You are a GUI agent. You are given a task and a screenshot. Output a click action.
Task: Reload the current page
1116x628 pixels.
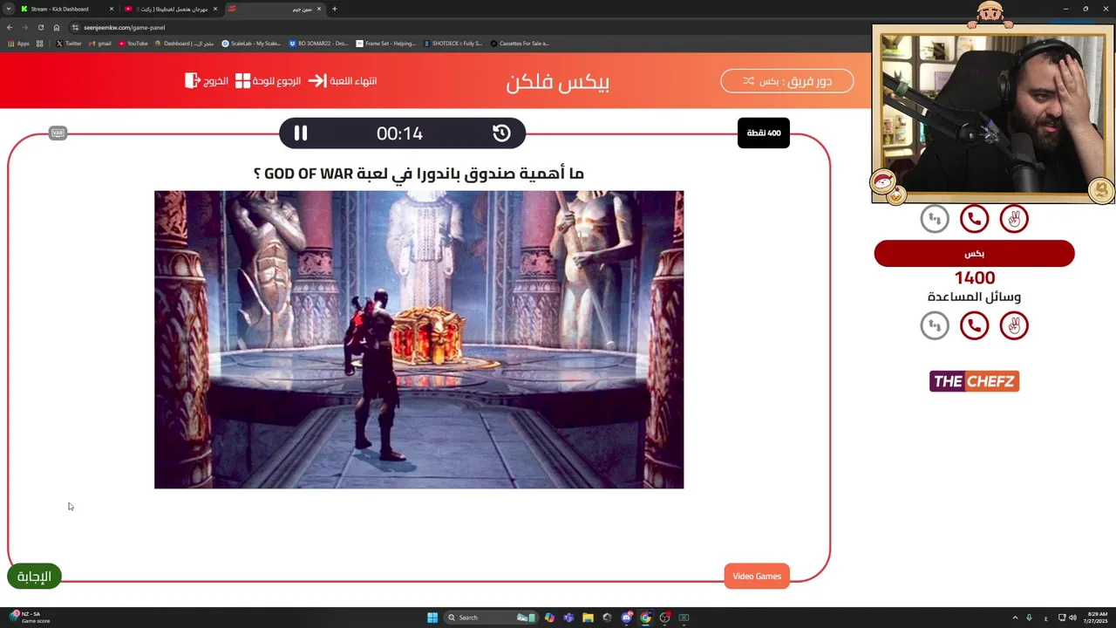tap(40, 27)
